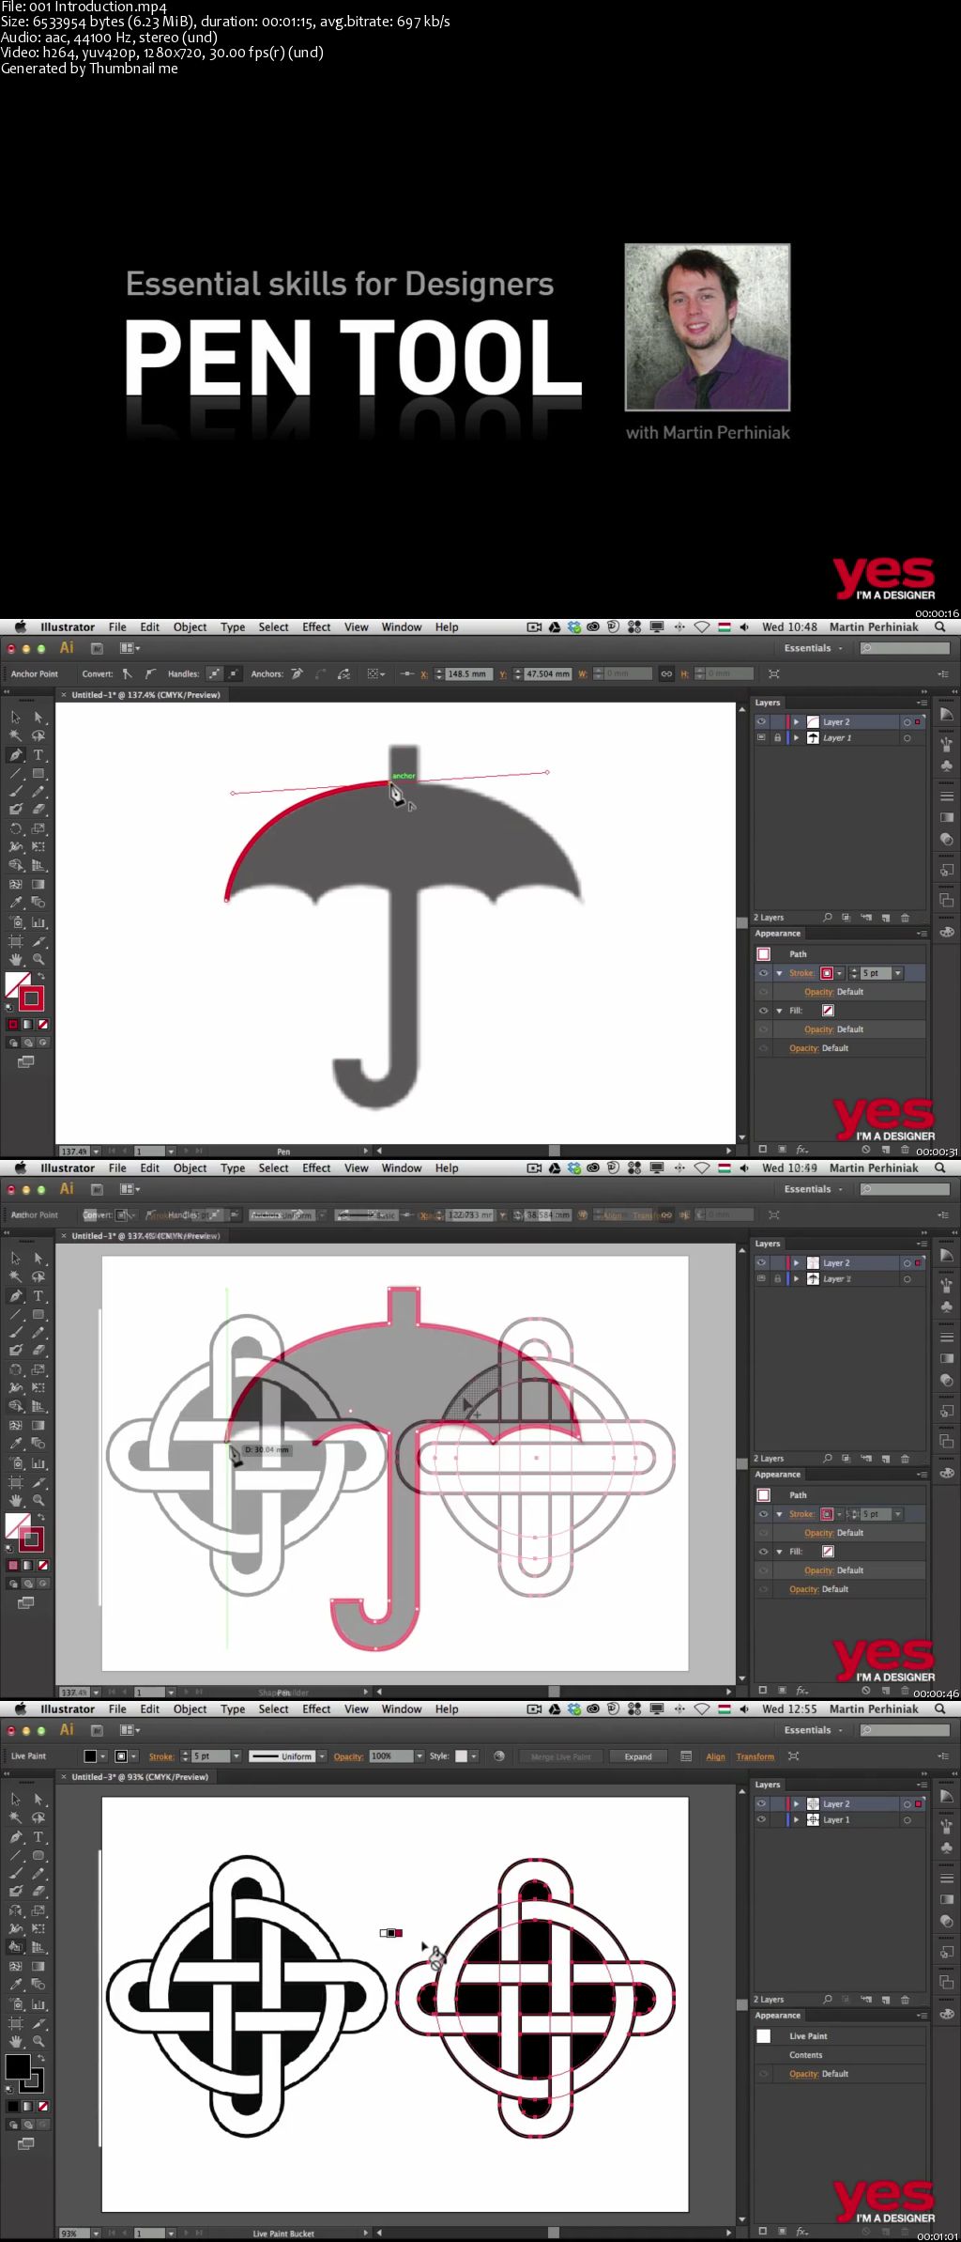This screenshot has height=2242, width=961.
Task: Toggle Fill attribute eye in the Wed 10:48 frame
Action: (763, 1011)
